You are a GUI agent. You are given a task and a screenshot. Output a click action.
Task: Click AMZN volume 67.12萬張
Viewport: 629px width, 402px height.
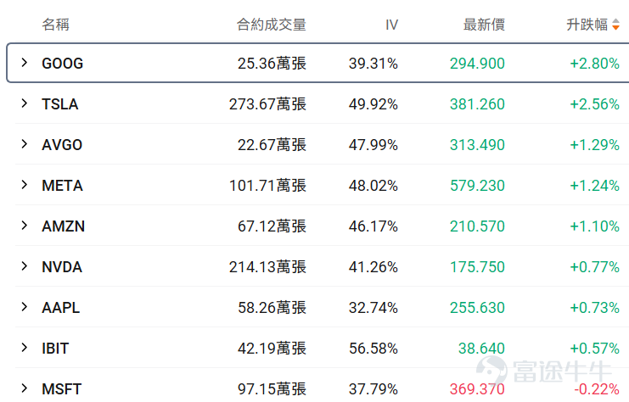(272, 226)
